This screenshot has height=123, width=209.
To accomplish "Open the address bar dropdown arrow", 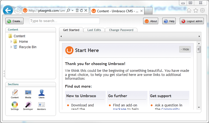I will coord(72,10).
